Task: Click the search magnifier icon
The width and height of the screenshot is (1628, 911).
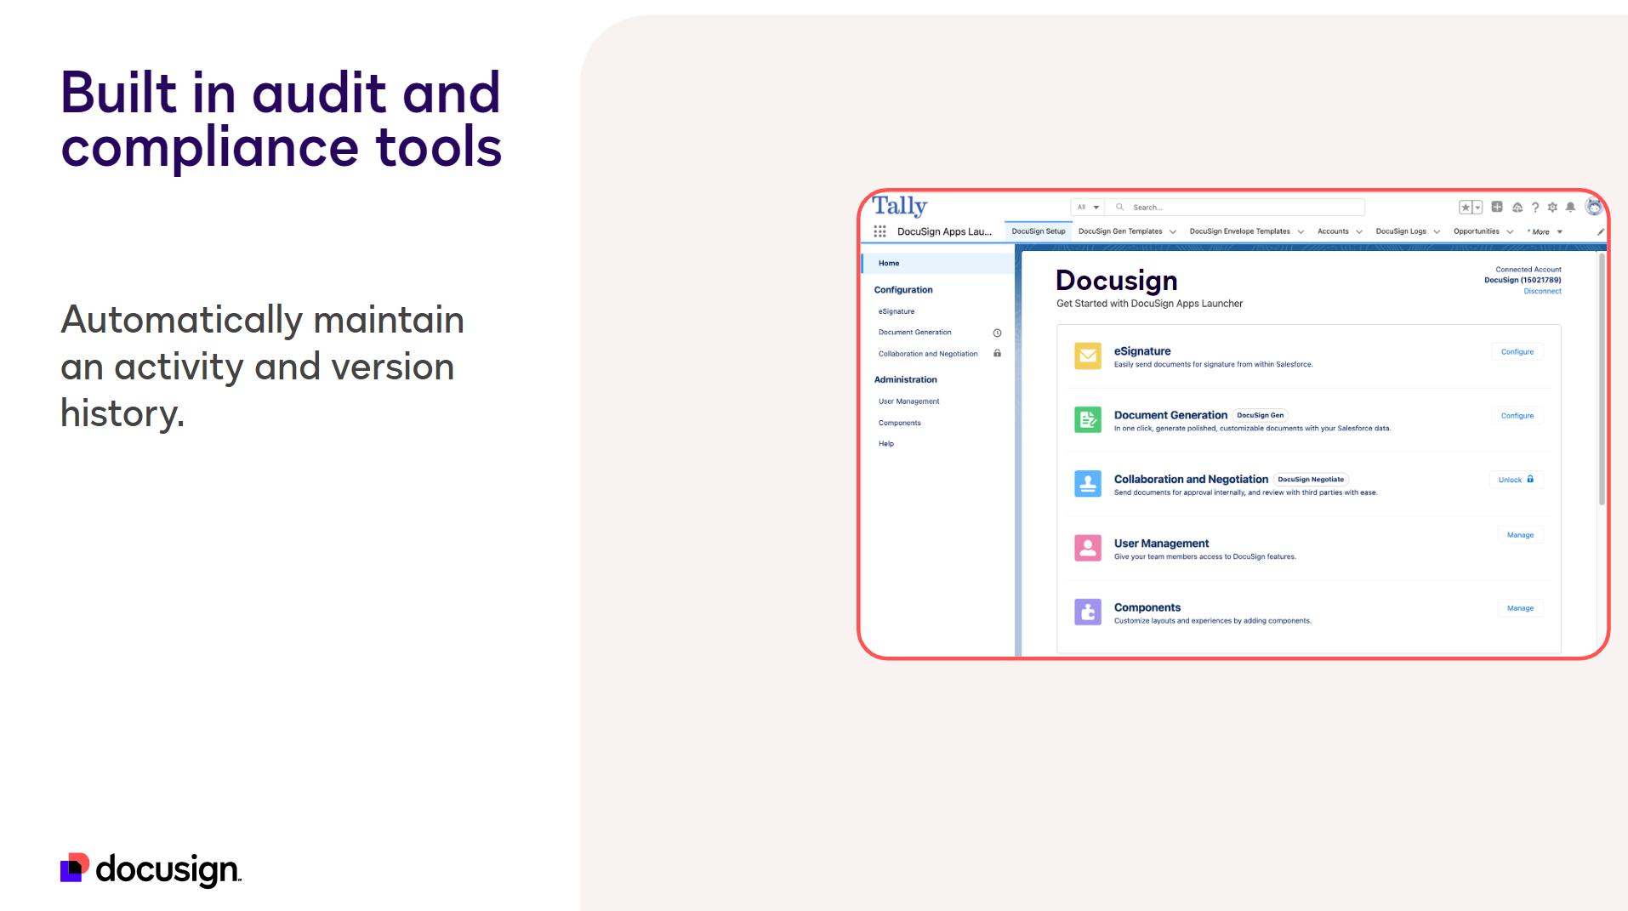Action: pos(1120,207)
